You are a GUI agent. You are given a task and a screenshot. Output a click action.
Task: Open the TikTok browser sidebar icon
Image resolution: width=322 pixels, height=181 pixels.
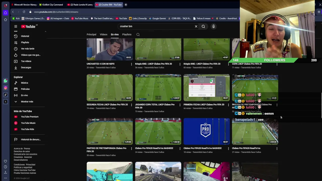[x=6, y=95]
